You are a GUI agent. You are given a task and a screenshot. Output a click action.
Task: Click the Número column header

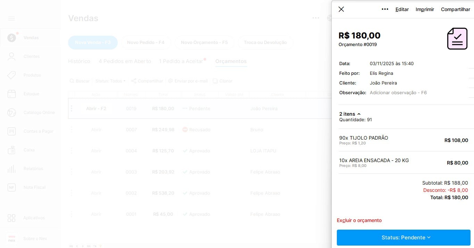(131, 95)
